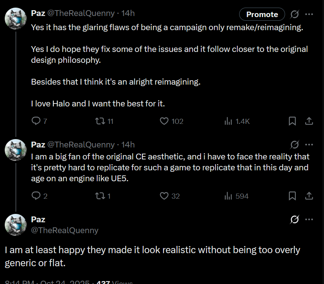Open more options on the main tweet
The width and height of the screenshot is (324, 284).
click(309, 219)
